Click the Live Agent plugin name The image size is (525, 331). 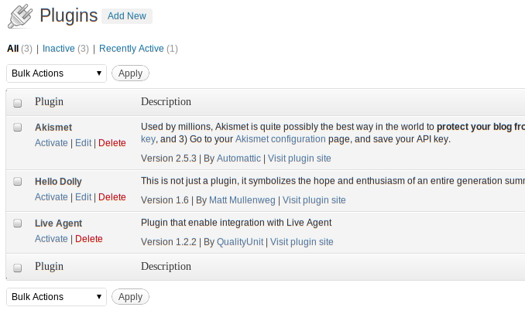coord(59,224)
